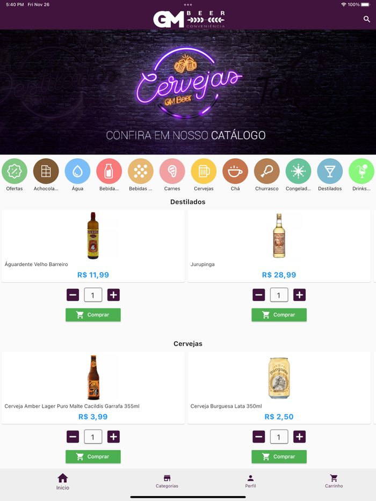The image size is (376, 501).
Task: Add Cerveja Amber Lager via Comprar button
Action: click(x=93, y=456)
